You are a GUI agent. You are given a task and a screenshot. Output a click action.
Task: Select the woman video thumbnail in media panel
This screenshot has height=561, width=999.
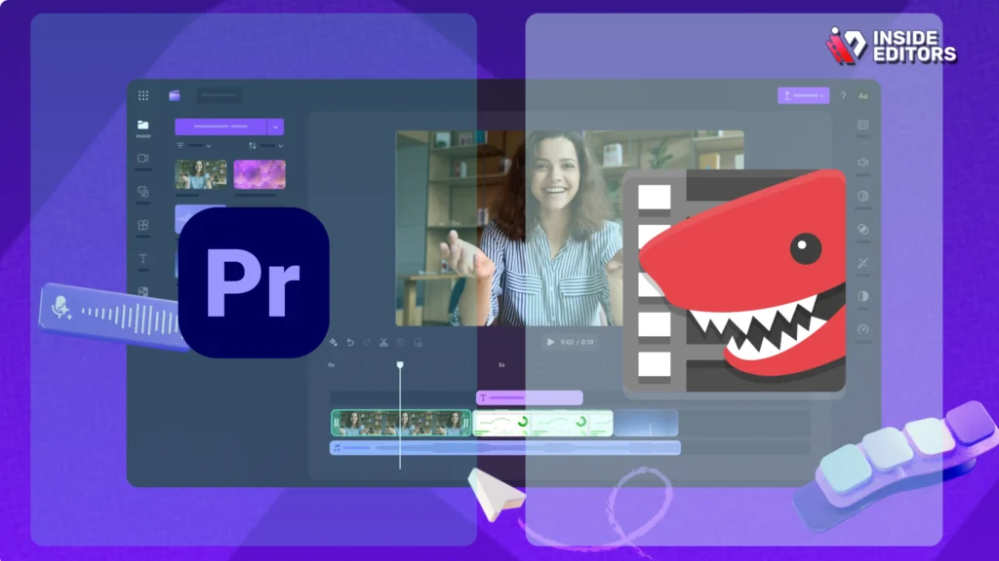click(201, 174)
